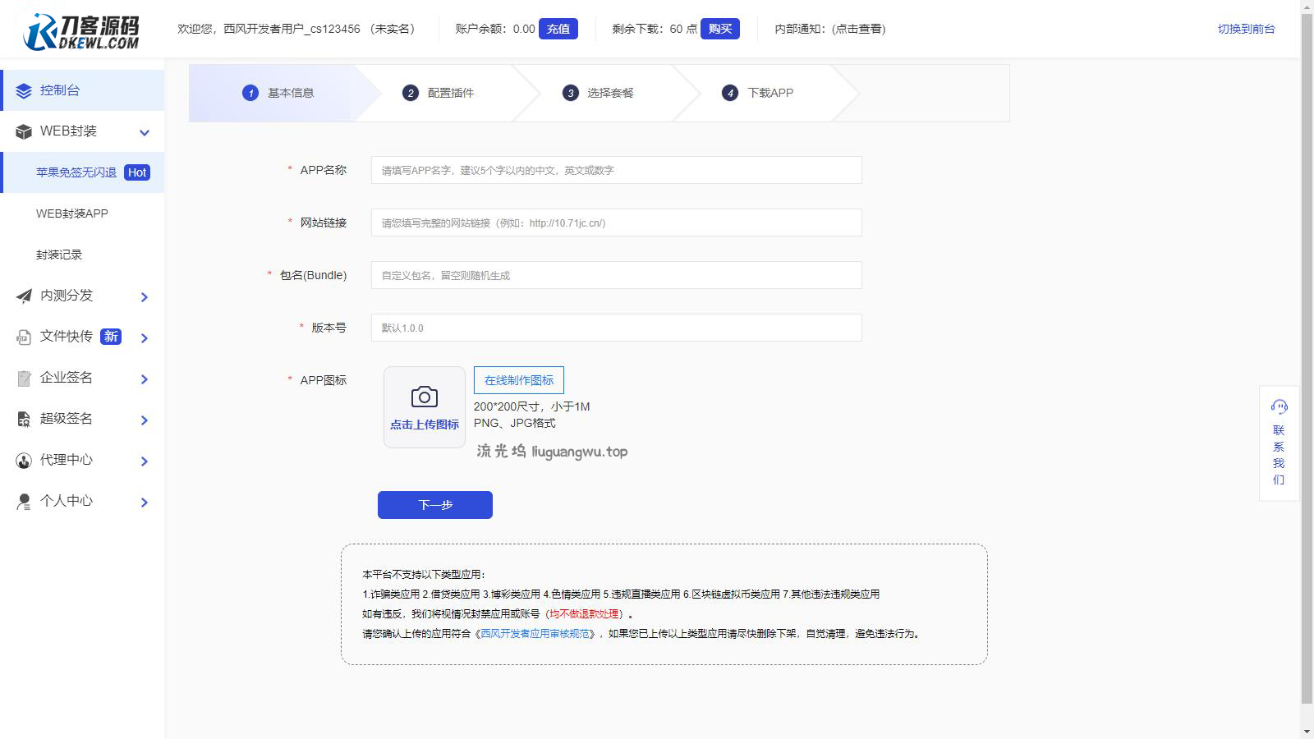Expand the 个人中心 submenu arrow
Viewport: 1314px width, 739px height.
[145, 502]
